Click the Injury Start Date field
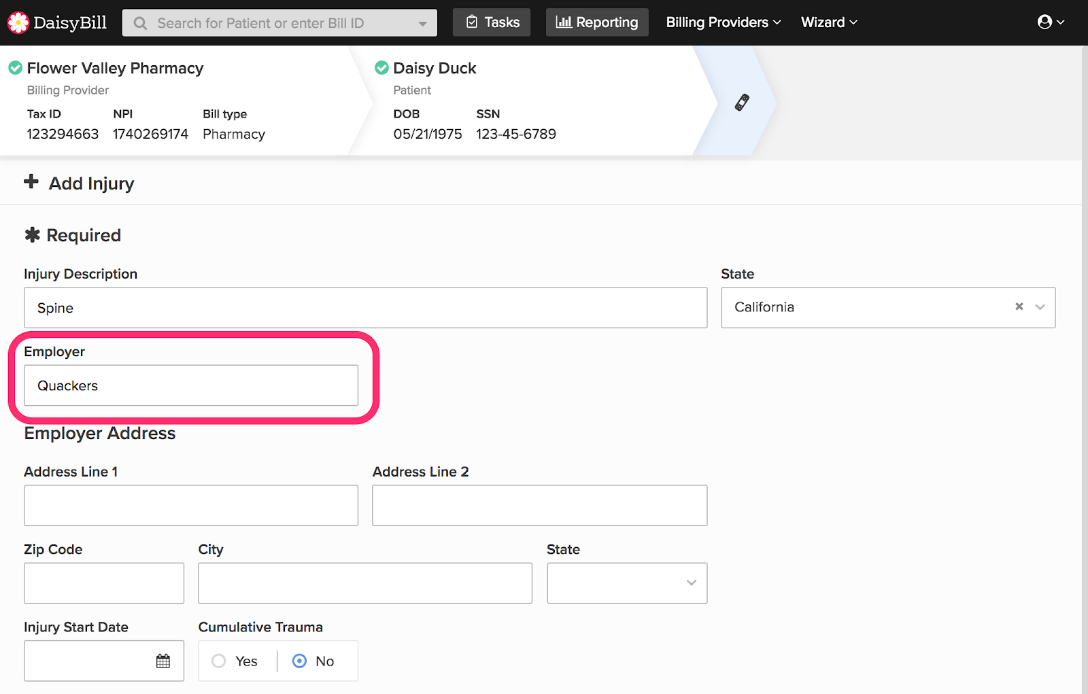Screen dimensions: 1088x694 [x=104, y=661]
